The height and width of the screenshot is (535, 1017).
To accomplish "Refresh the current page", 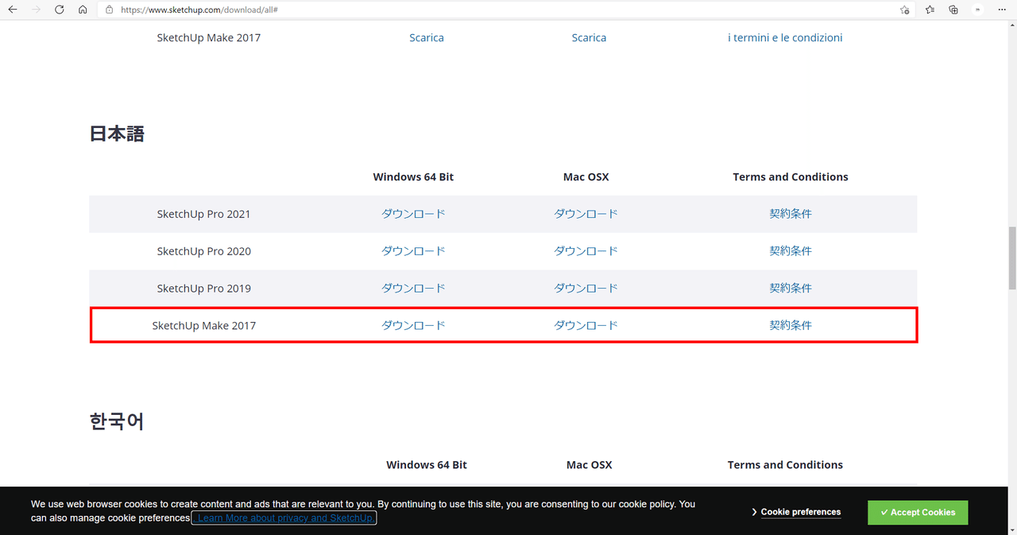I will click(x=59, y=10).
